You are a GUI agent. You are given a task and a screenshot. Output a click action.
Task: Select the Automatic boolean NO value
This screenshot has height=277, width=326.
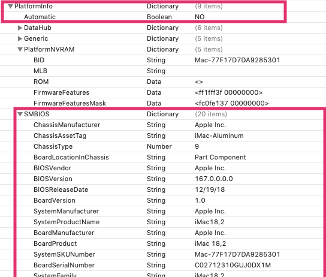pyautogui.click(x=200, y=17)
